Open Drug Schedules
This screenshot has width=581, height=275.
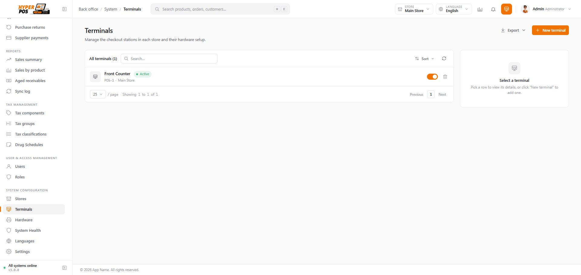pyautogui.click(x=34, y=145)
